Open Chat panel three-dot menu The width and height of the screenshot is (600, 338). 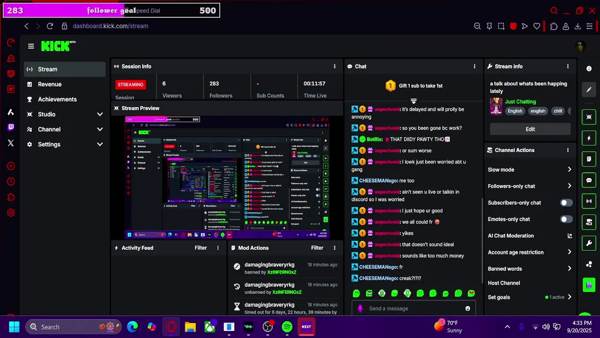[474, 67]
